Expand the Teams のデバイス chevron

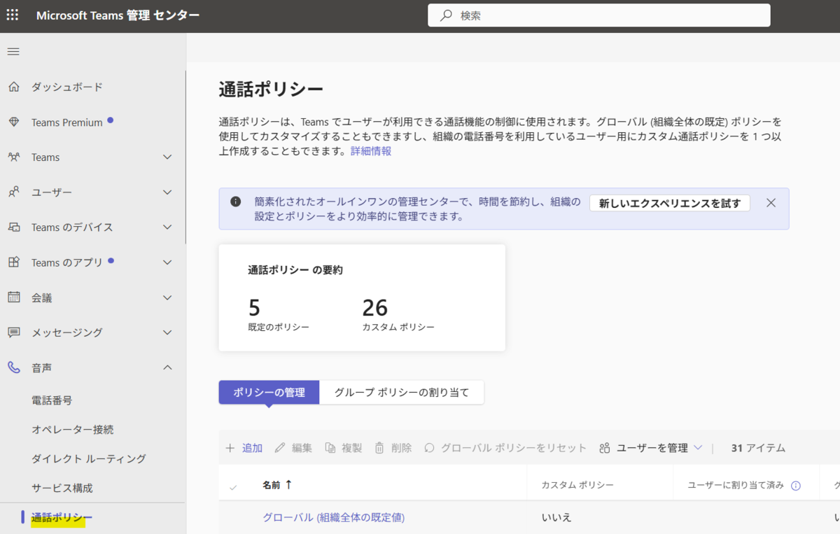coord(167,227)
